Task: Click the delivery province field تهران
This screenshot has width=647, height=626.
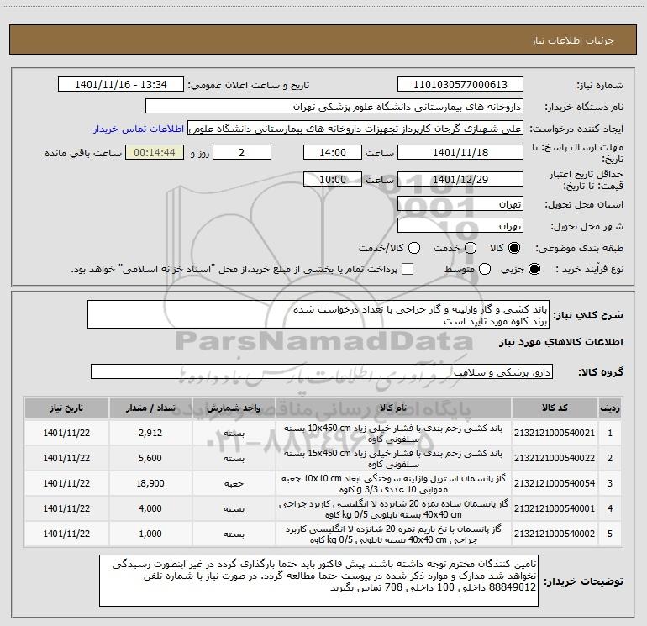Action: [x=460, y=204]
